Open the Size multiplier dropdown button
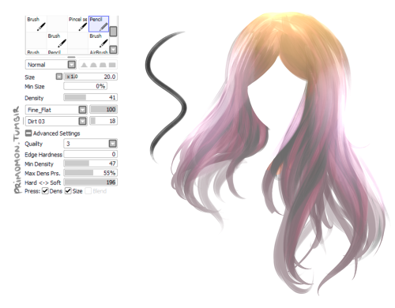This screenshot has width=395, height=308. pyautogui.click(x=59, y=77)
